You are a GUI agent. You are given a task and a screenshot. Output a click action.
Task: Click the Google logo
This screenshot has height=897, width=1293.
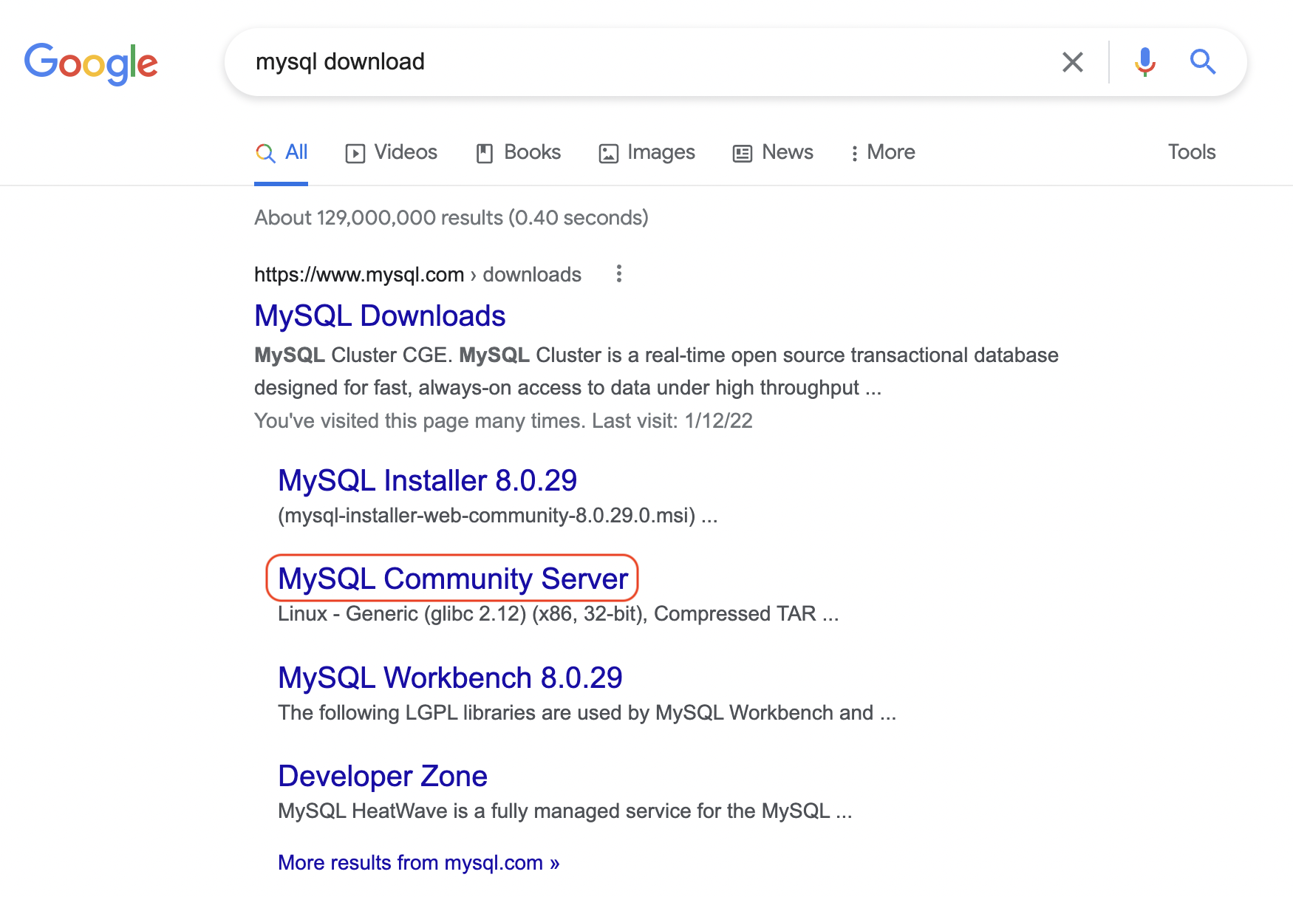pos(91,64)
